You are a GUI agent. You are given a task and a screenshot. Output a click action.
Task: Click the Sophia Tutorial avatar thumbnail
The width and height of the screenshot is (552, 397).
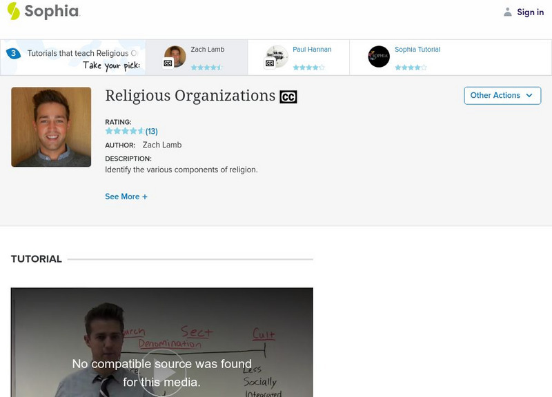tap(377, 55)
